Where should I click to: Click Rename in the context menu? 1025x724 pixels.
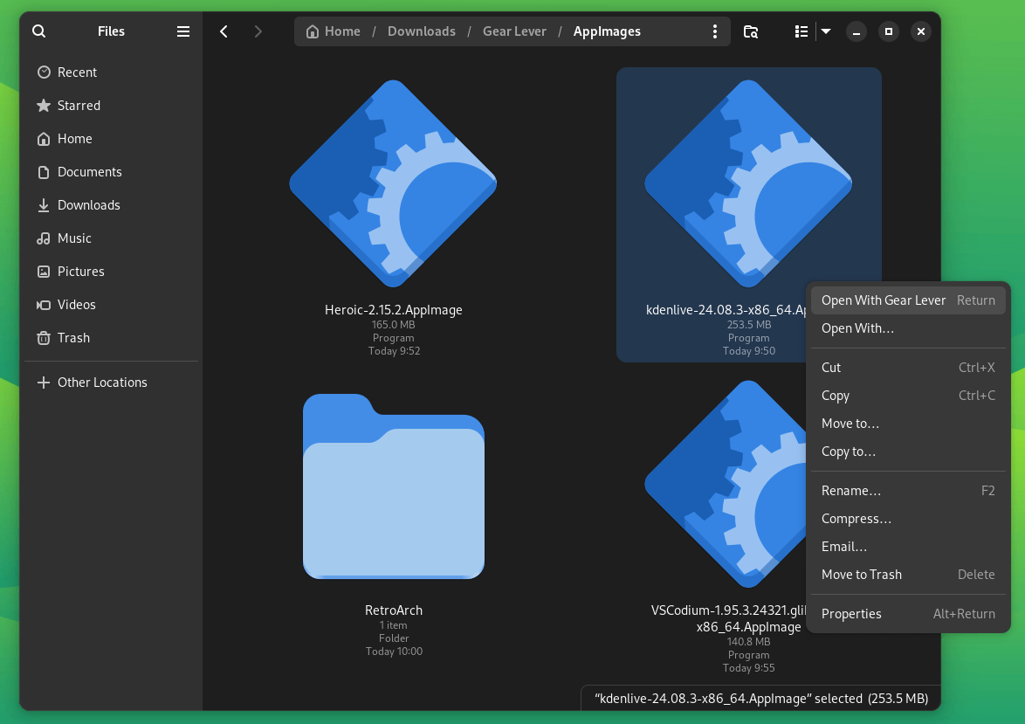[851, 490]
